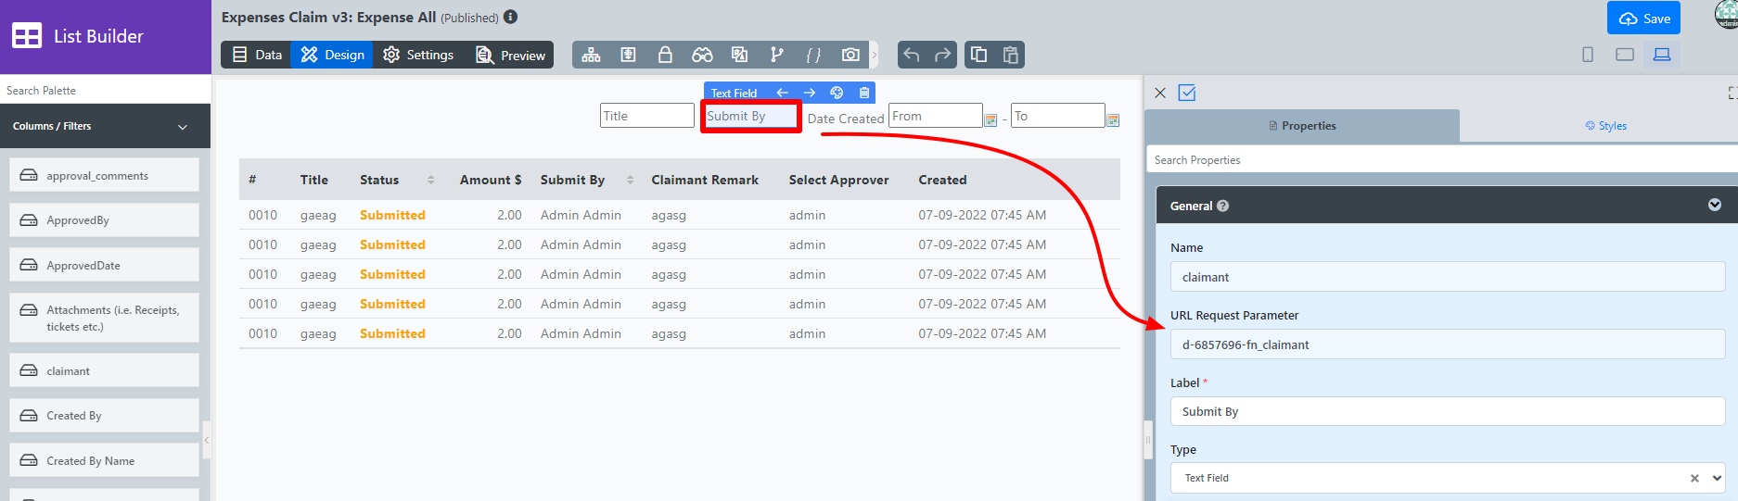
Task: Click the paste clipboard icon
Action: tap(1011, 55)
